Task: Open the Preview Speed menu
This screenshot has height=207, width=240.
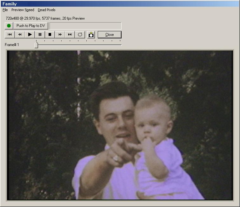Action: tap(23, 10)
